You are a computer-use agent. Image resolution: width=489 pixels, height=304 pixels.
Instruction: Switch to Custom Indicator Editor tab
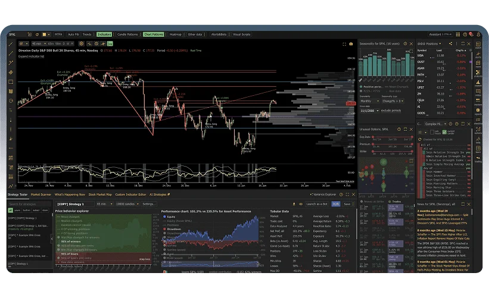tap(130, 195)
